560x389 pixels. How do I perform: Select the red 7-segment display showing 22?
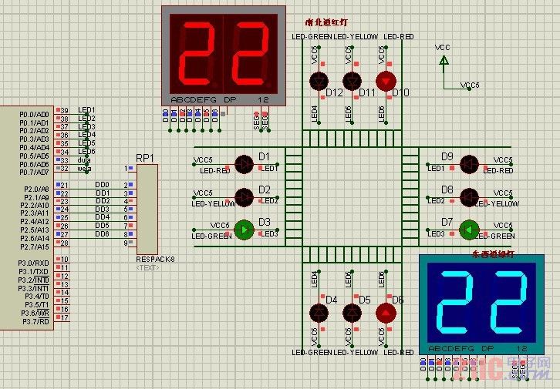224,55
